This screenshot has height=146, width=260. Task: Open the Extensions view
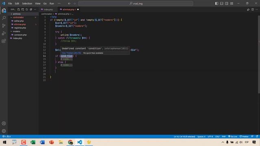click(4, 41)
